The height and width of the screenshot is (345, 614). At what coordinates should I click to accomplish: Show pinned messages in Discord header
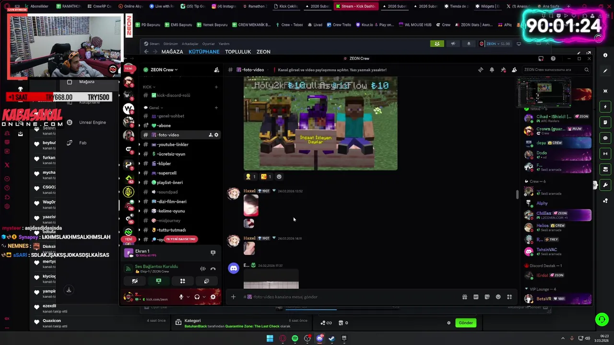(503, 70)
